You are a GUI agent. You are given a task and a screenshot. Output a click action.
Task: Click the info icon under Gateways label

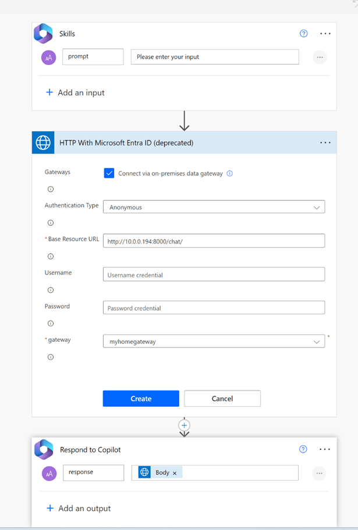click(x=50, y=189)
